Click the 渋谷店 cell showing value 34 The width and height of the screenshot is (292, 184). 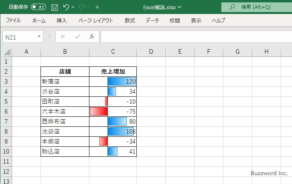click(113, 92)
